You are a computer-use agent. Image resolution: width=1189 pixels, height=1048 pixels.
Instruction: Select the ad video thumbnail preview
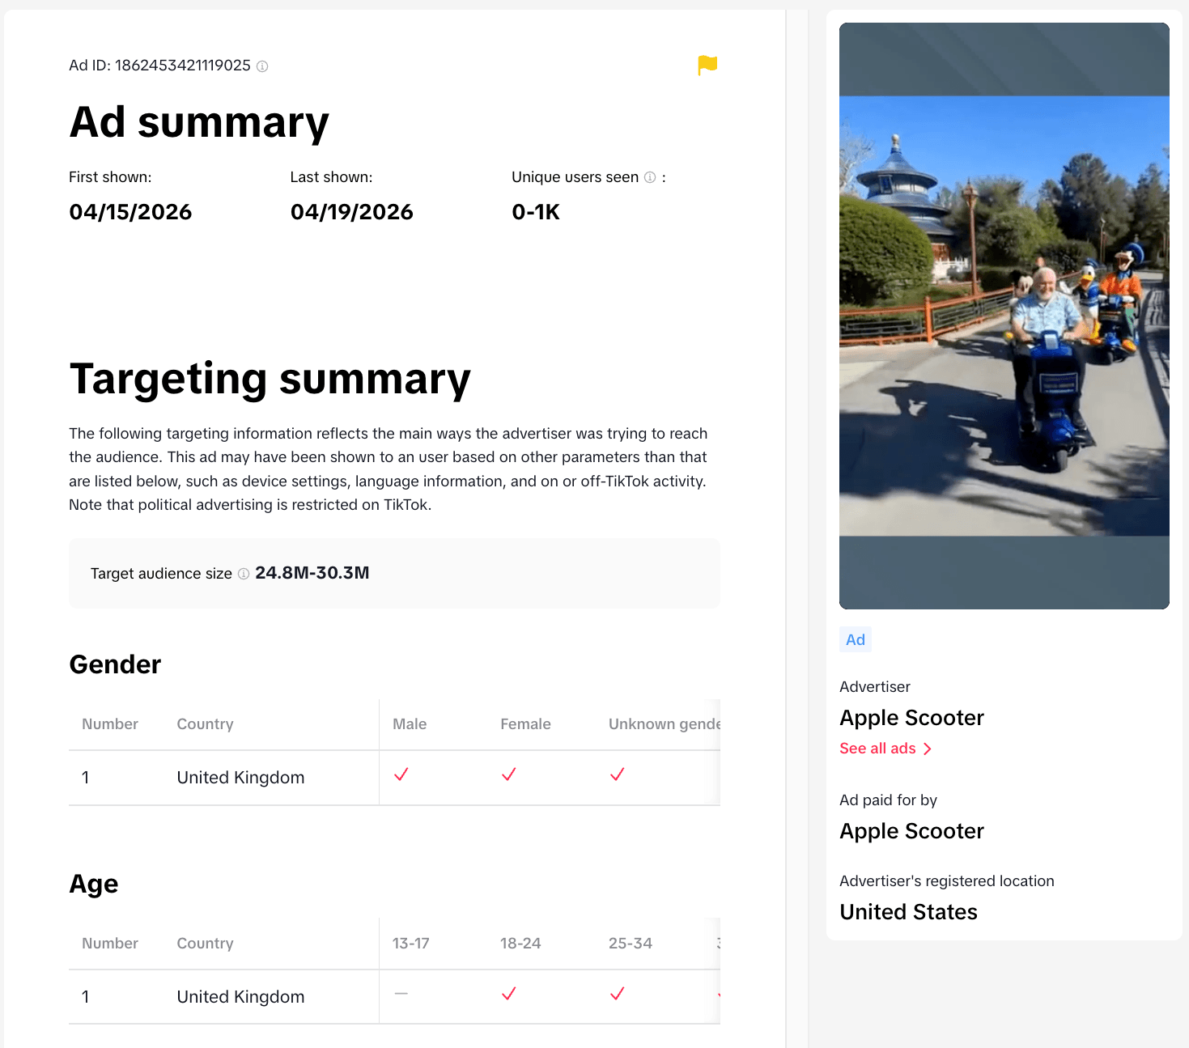[1004, 316]
